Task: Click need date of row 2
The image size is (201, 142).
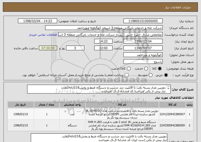Action: 21,125
